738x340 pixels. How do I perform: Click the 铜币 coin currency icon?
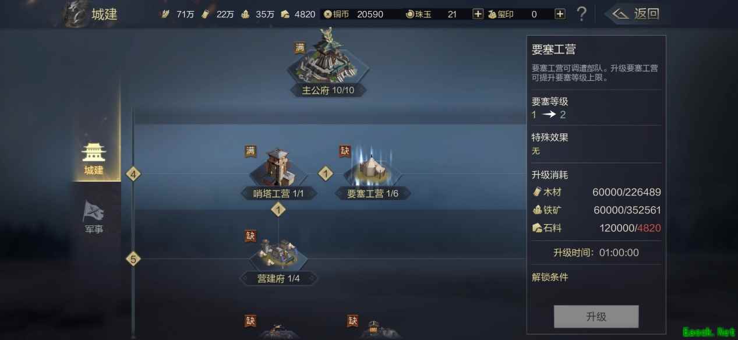pos(328,14)
